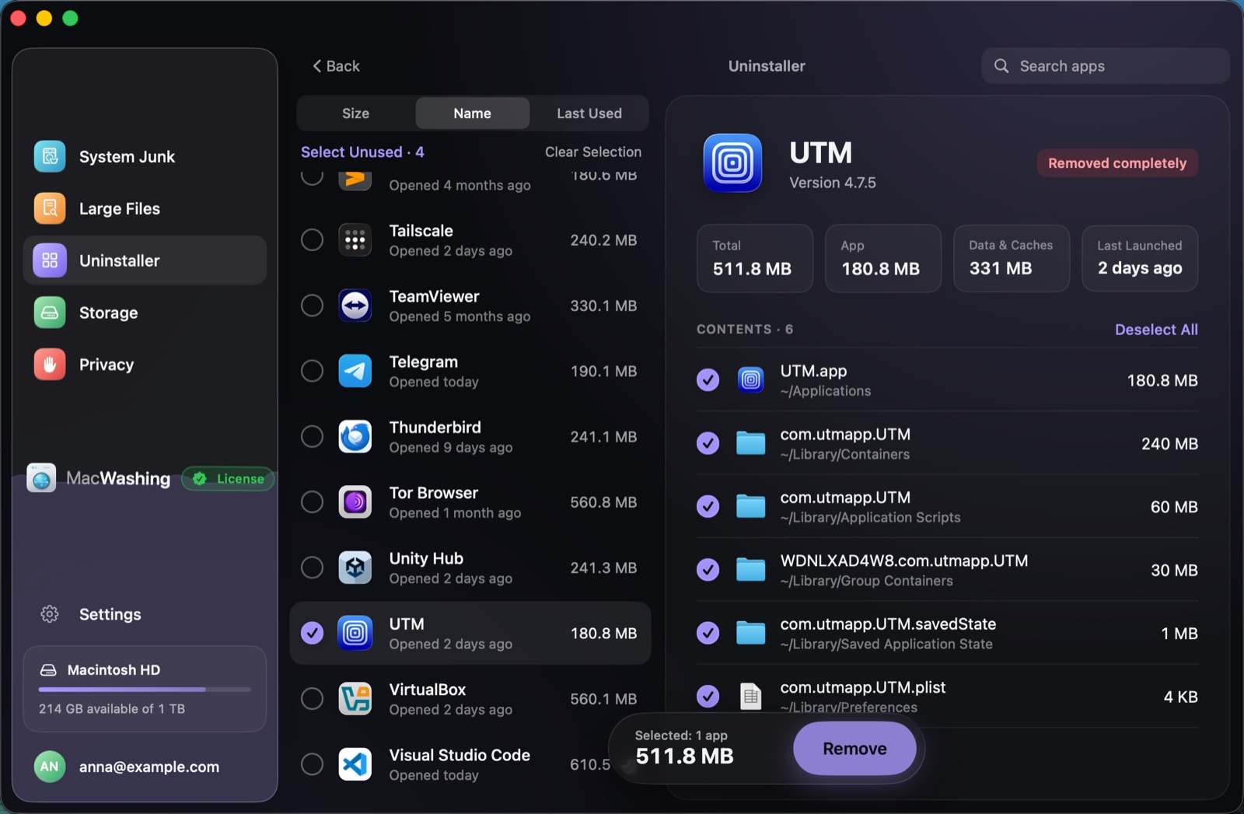Check the Visual Studio Code selection circle
The image size is (1244, 814).
(312, 764)
